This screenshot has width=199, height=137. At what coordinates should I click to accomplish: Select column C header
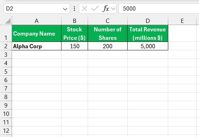pyautogui.click(x=107, y=21)
